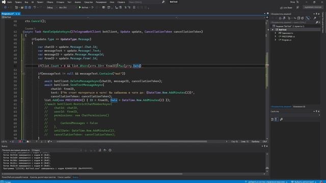Click the warning triangle count indicator
The width and height of the screenshot is (326, 183).
[x=29, y=141]
